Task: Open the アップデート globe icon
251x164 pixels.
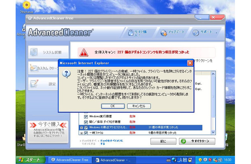Action: click(164, 33)
